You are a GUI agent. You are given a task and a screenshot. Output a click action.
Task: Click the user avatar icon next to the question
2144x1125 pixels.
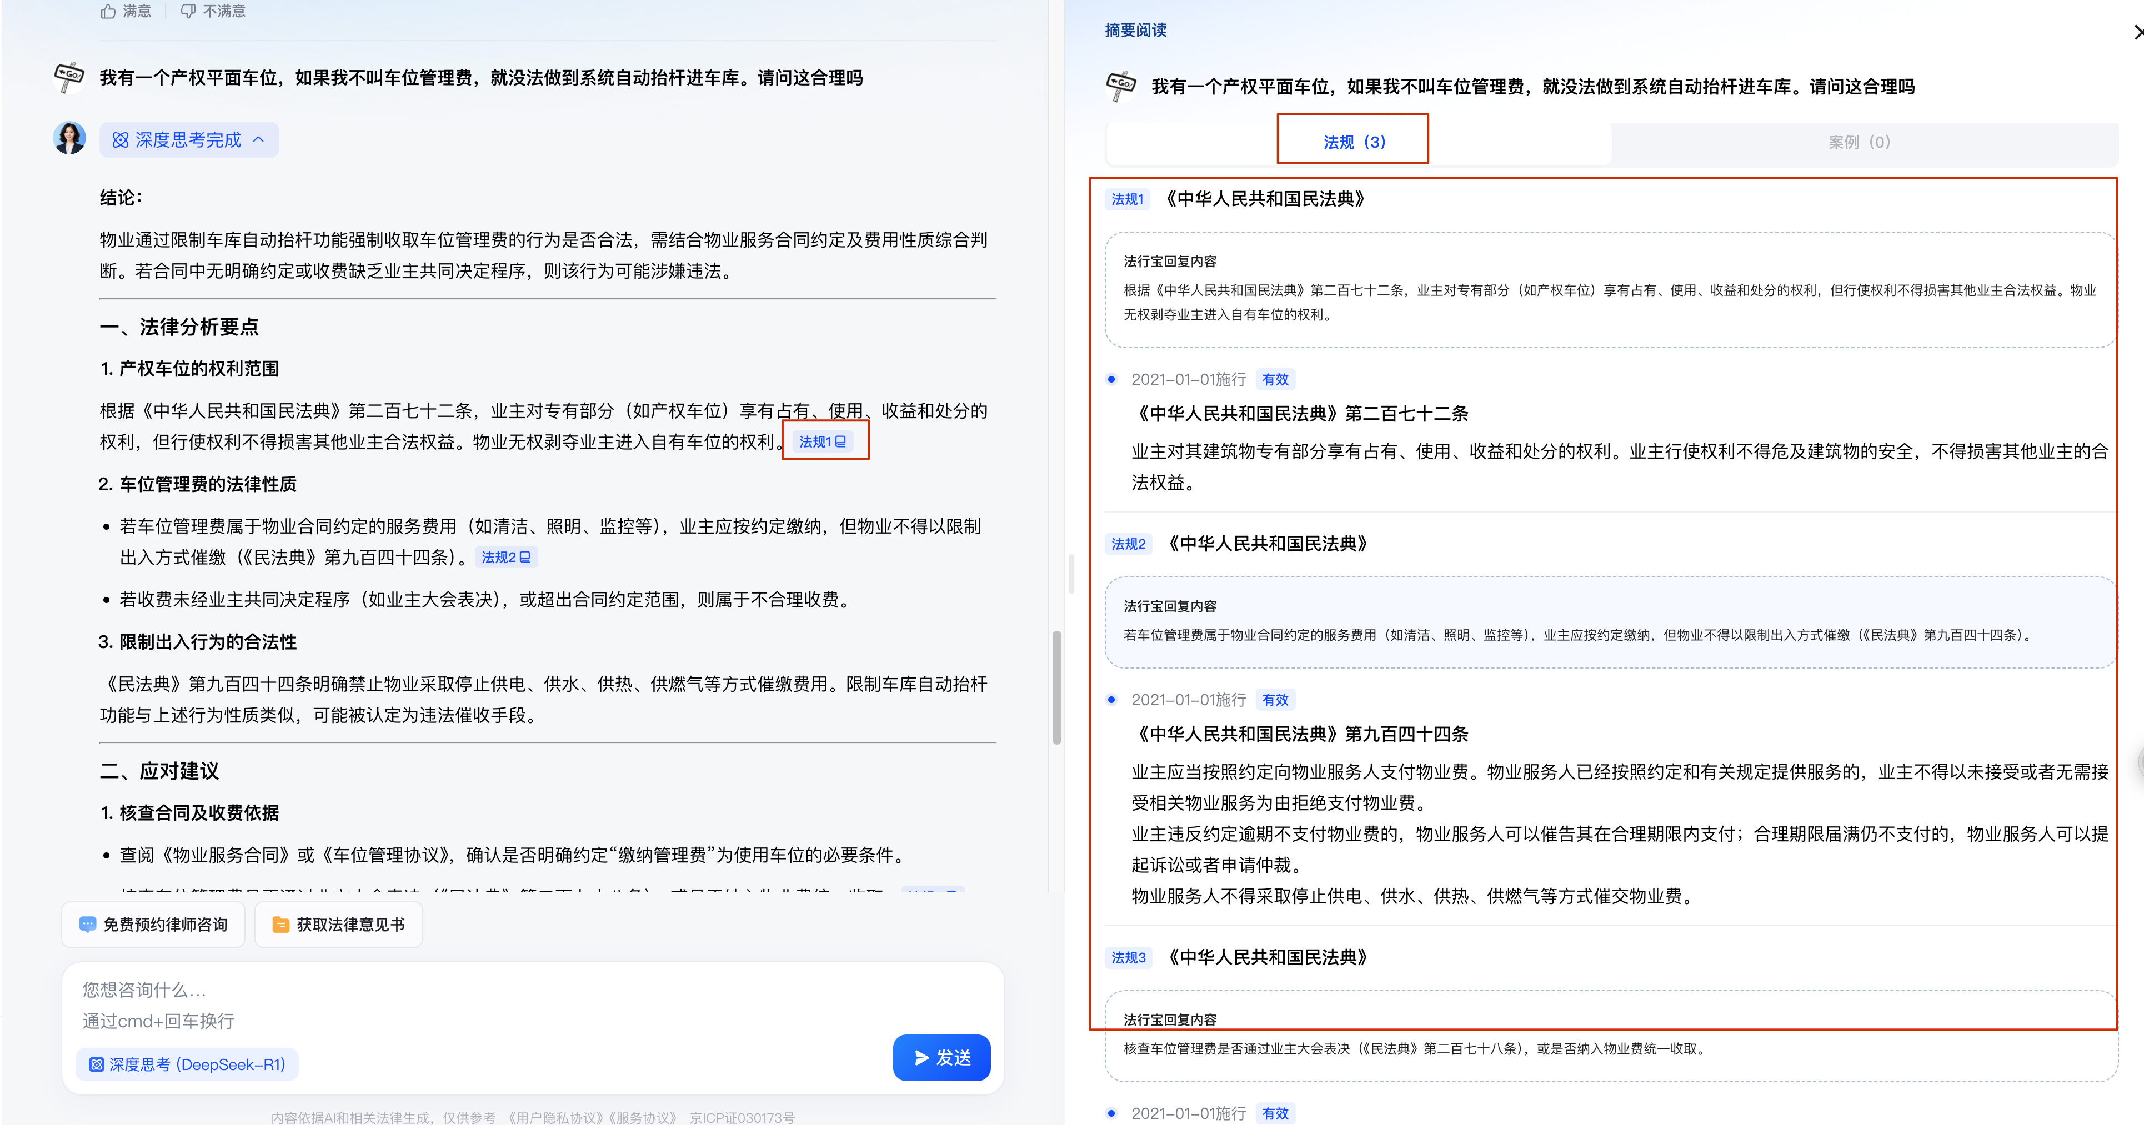70,77
